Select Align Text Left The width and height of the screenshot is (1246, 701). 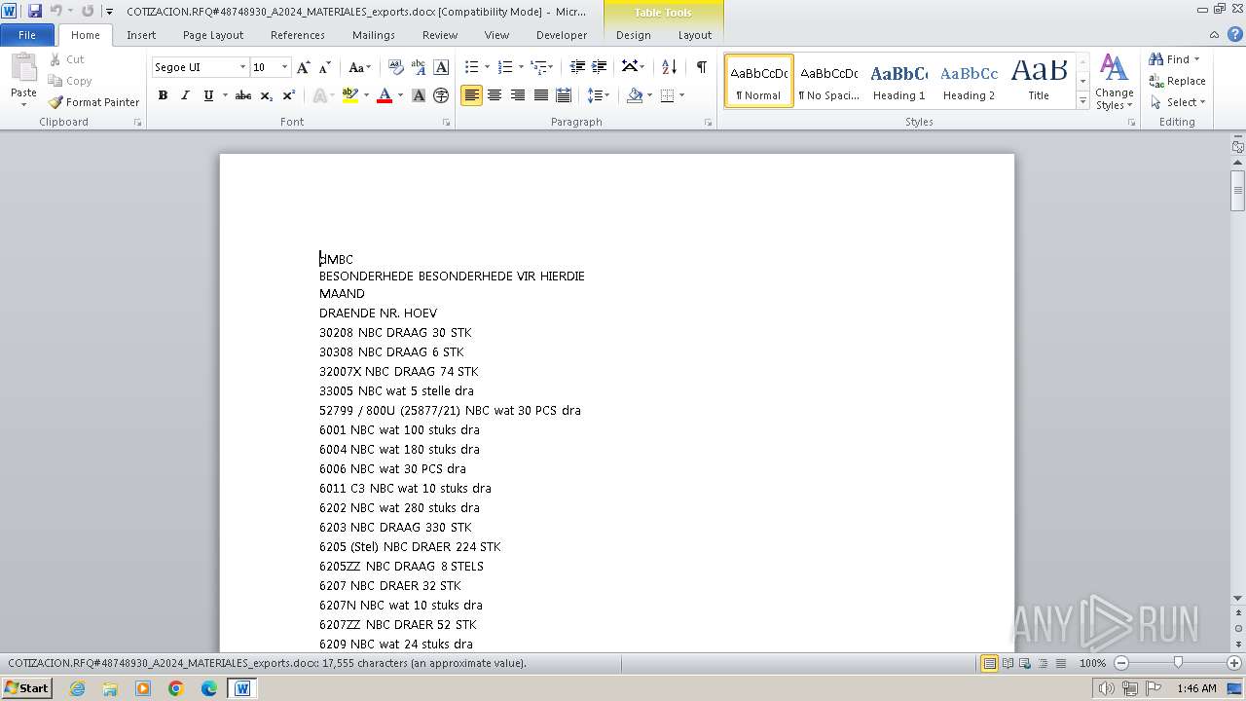coord(472,95)
